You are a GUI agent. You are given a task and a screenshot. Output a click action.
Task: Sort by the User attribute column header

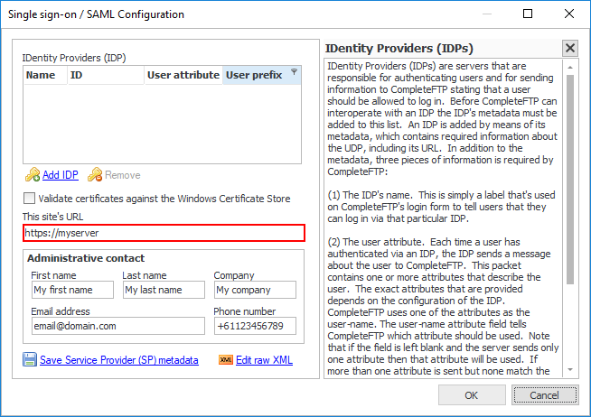[183, 76]
